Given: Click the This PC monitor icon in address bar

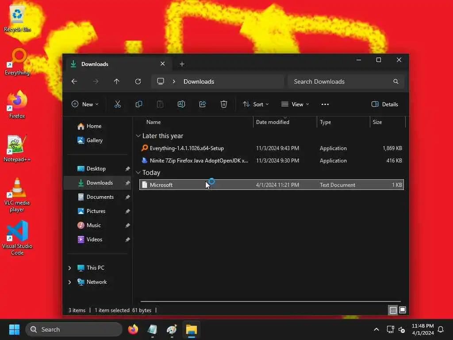Looking at the screenshot, I should coord(160,81).
